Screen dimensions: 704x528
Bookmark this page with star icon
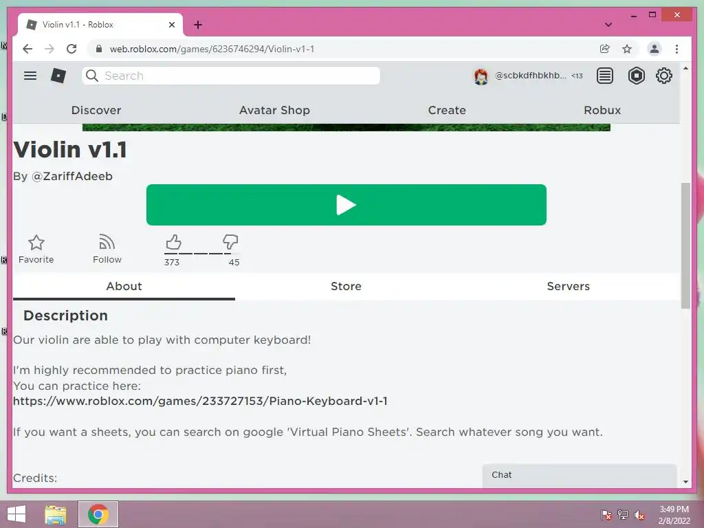627,49
